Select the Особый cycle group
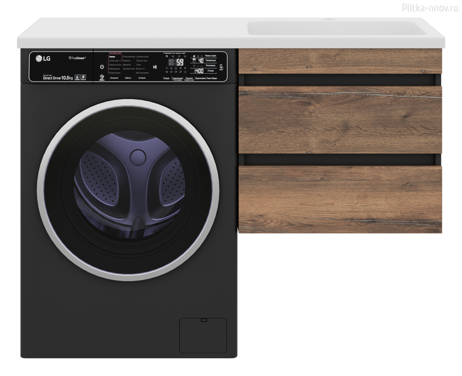 tap(142, 78)
